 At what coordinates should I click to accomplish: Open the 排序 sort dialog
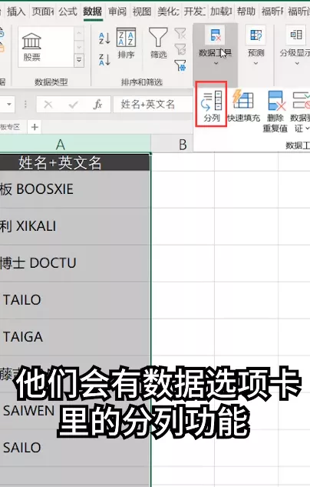pyautogui.click(x=126, y=44)
